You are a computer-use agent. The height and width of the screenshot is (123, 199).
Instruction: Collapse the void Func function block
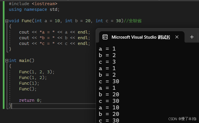point(7,21)
